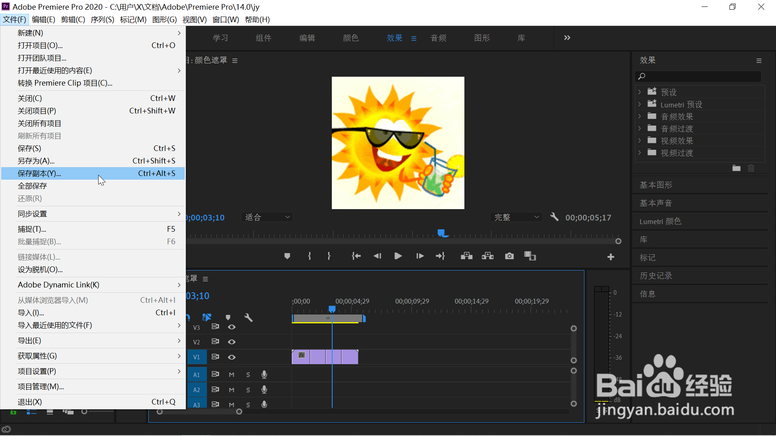The image size is (776, 436).
Task: Open the 序列(S) menu
Action: (102, 19)
